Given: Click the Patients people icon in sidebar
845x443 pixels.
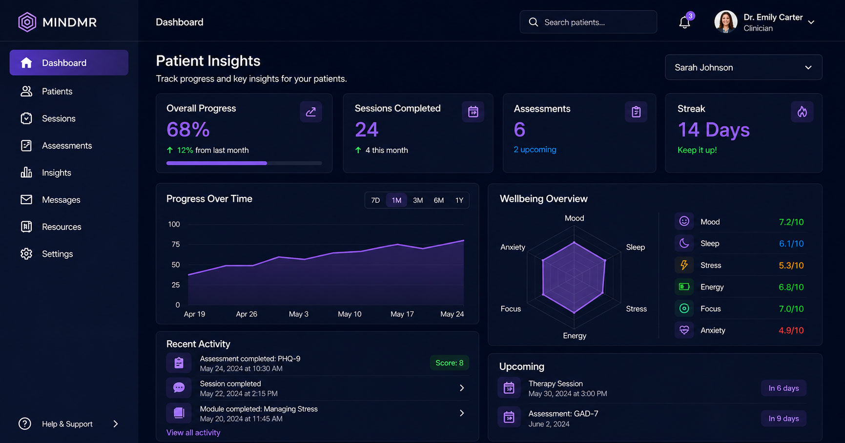Looking at the screenshot, I should (x=26, y=91).
